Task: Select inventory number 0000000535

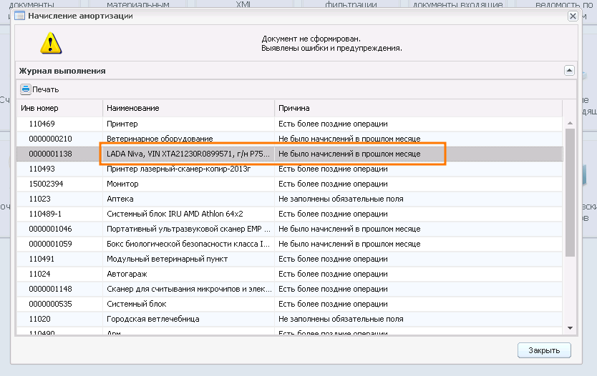Action: tap(50, 304)
